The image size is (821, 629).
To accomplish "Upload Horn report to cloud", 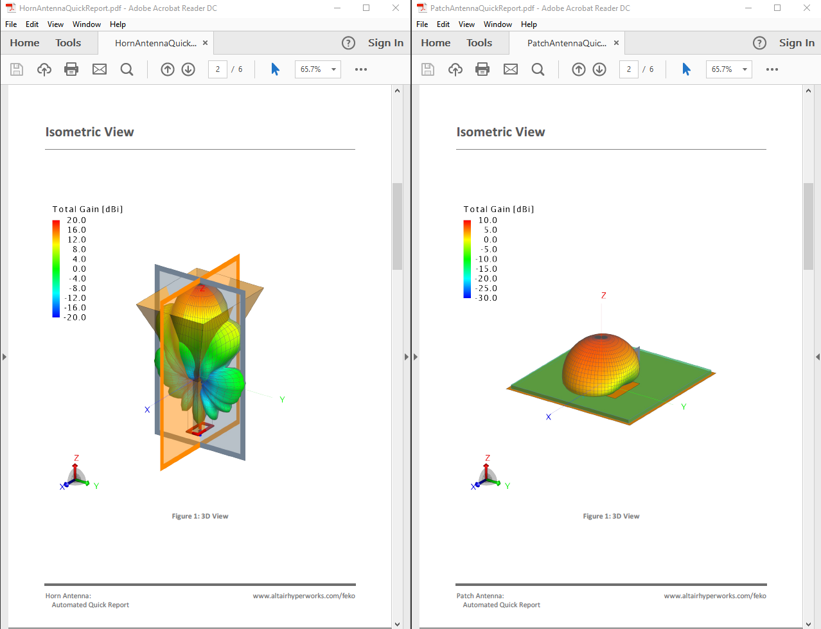I will pos(44,69).
